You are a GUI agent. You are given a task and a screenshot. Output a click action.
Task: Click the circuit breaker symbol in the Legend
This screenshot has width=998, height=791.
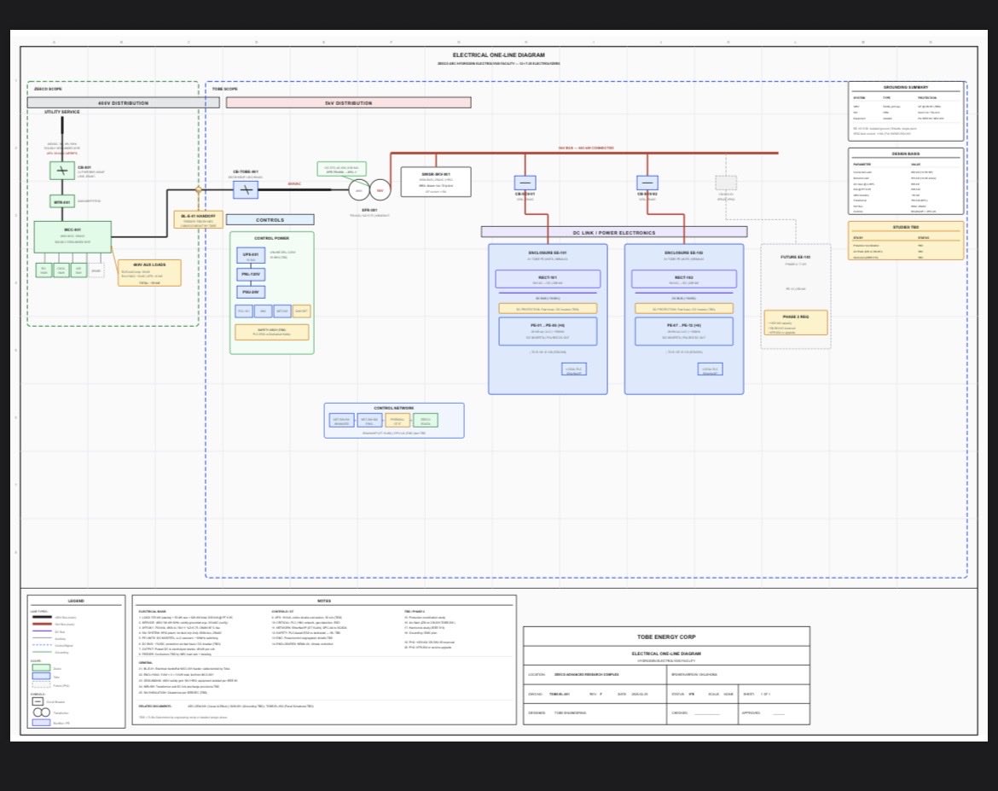pos(38,701)
